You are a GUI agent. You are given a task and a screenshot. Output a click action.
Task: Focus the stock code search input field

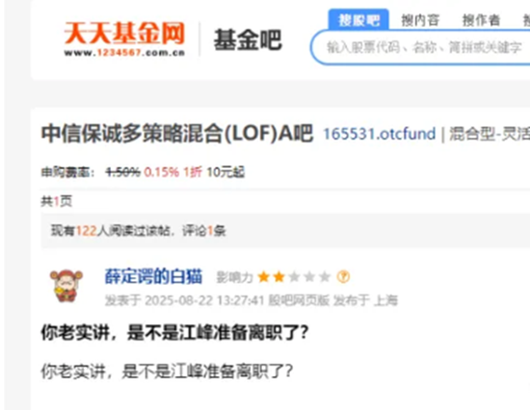point(420,47)
